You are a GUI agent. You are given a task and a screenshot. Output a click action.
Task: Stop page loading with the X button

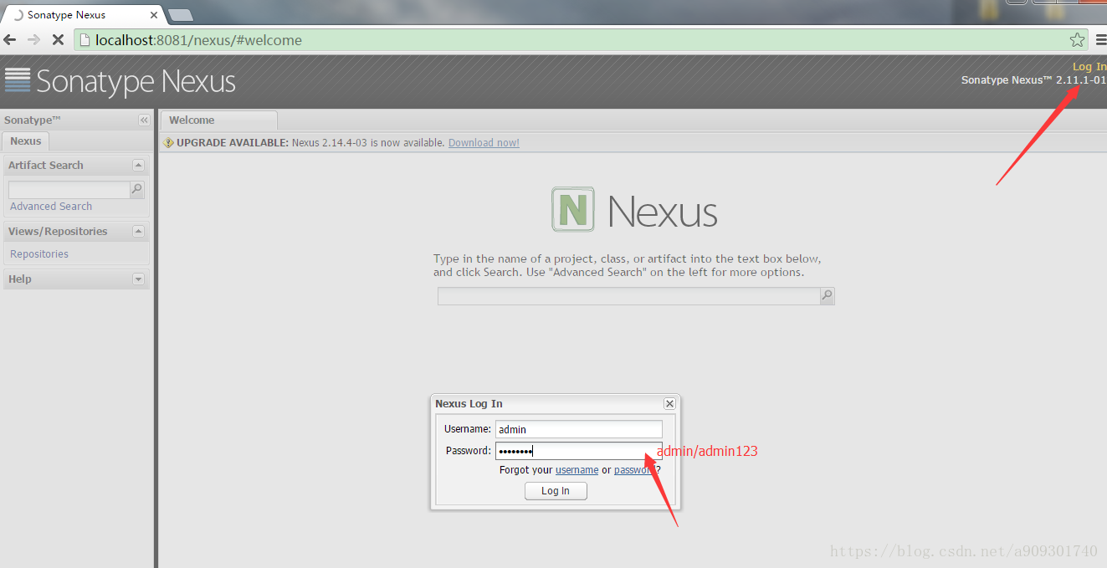[58, 39]
